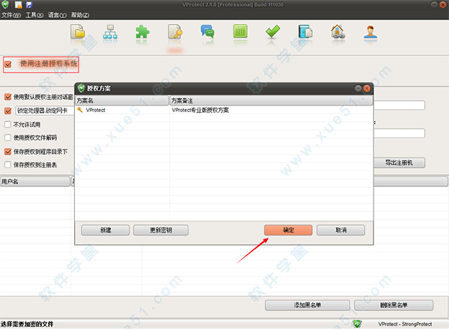Click the status bar shield icon

(357, 324)
